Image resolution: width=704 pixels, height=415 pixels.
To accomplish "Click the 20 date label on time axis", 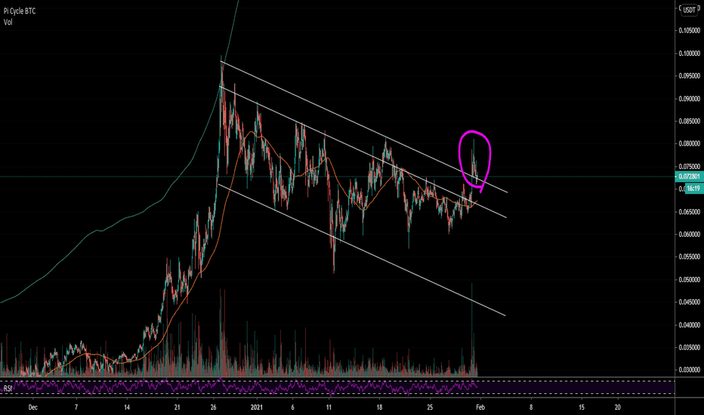I will 618,407.
